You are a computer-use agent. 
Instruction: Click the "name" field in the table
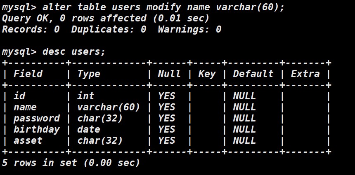[25, 107]
